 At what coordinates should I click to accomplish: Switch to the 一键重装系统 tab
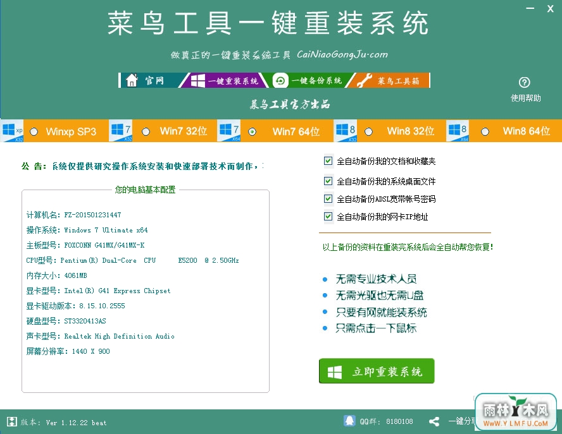coord(225,80)
